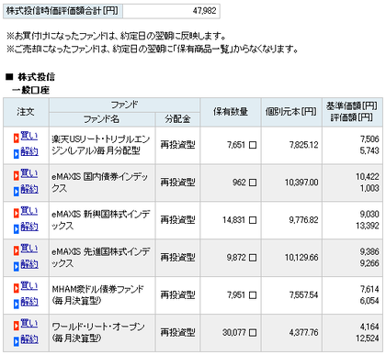The height and width of the screenshot is (355, 386).
Task: Click 買い link for ワールド・リート・オープン
Action: [x=29, y=324]
